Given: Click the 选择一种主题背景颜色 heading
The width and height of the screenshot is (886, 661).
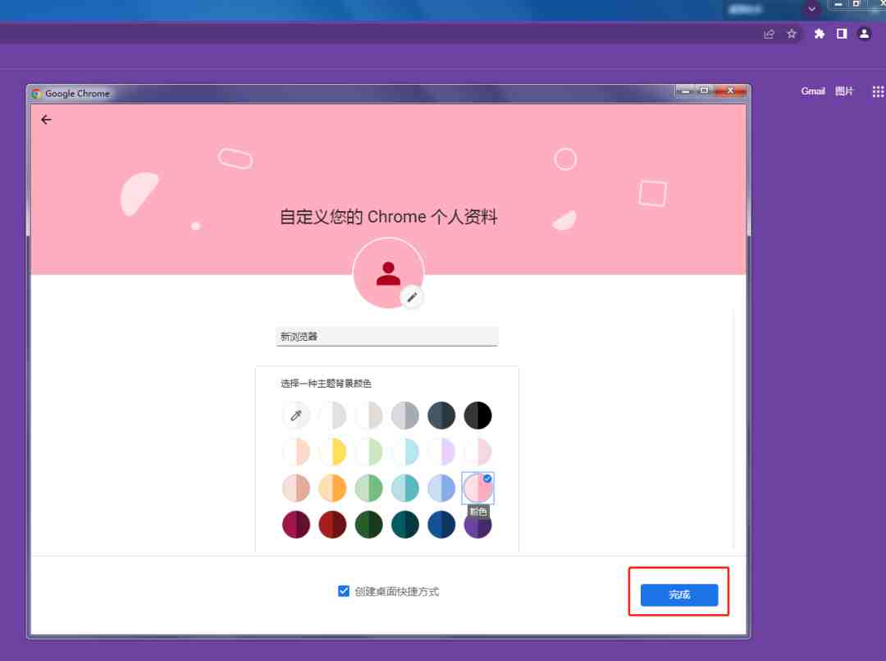Looking at the screenshot, I should click(326, 383).
